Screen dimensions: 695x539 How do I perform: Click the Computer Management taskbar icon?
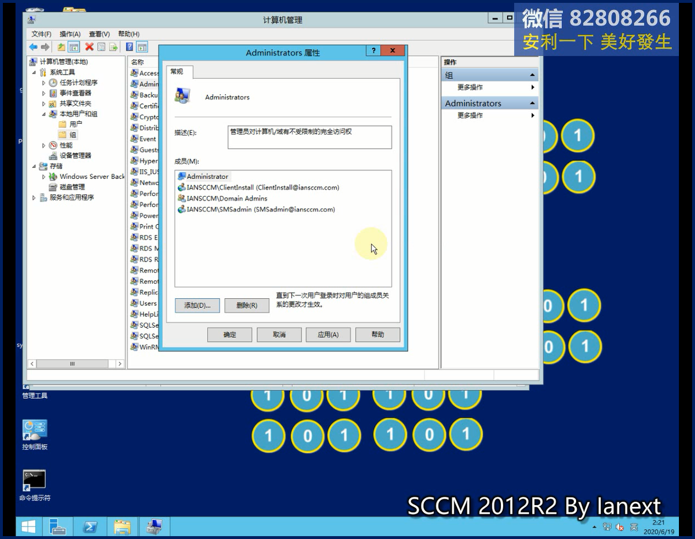tap(155, 526)
